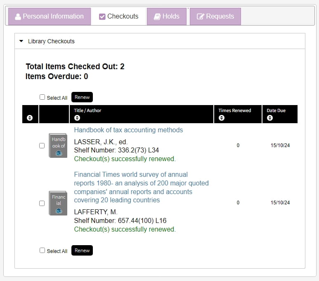This screenshot has height=281, width=319.
Task: Select the Checkouts tab
Action: pos(119,16)
